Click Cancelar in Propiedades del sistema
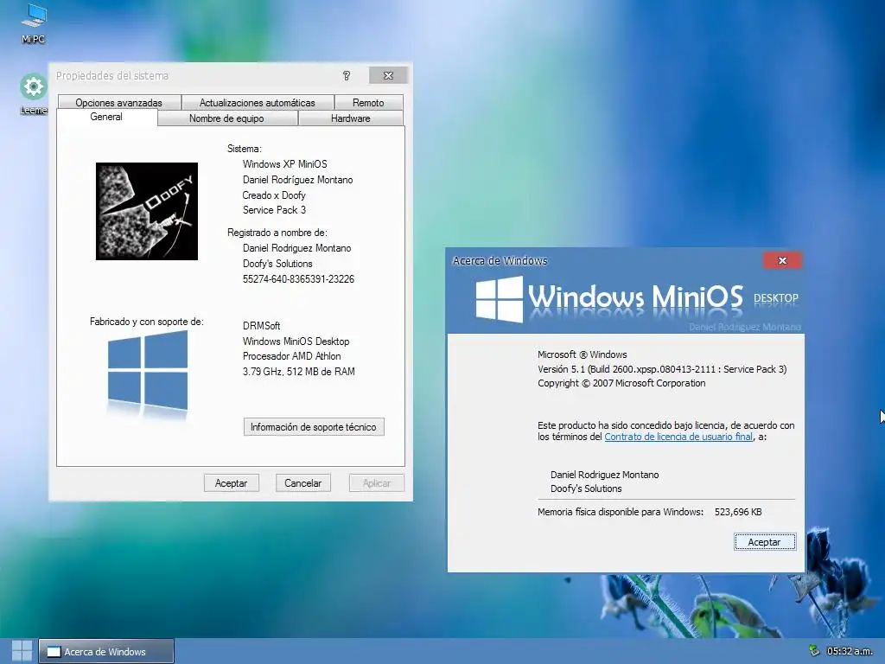Screen dimensions: 885x664 coord(303,483)
